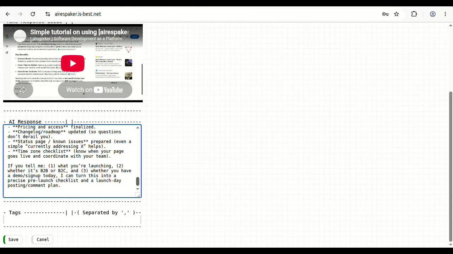Click page scrollbar down arrow
This screenshot has width=453, height=254.
[x=451, y=244]
